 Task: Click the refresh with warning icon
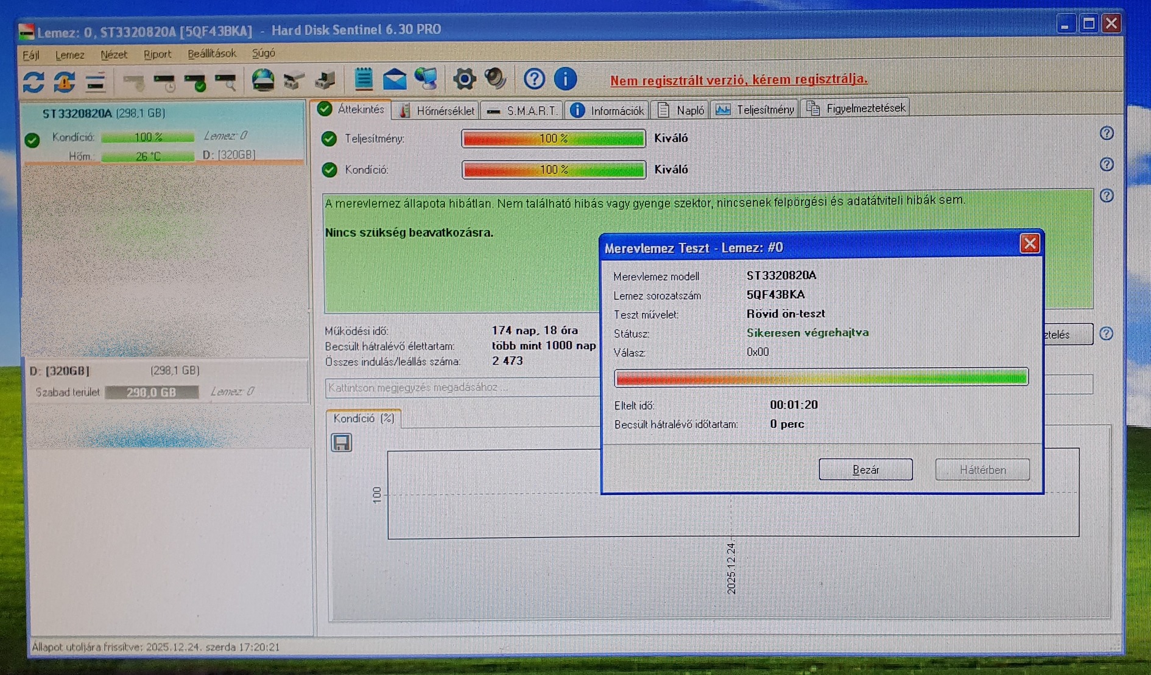coord(64,81)
